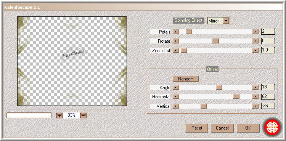Click the Horizontal slider handle
Viewport: 286px width, 141px height.
tap(236, 96)
